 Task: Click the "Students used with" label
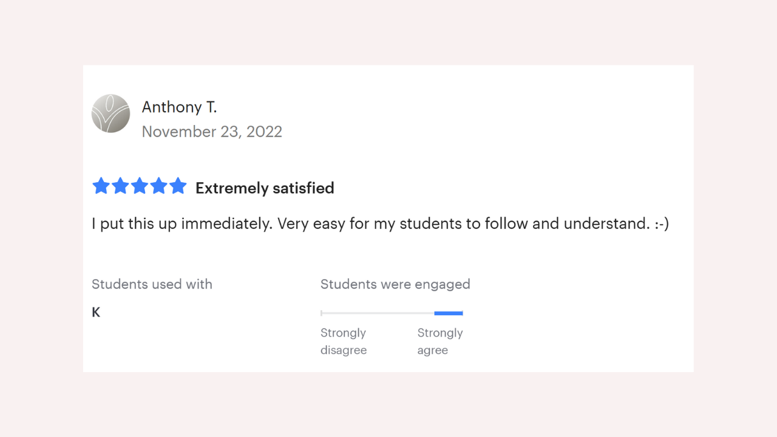152,284
